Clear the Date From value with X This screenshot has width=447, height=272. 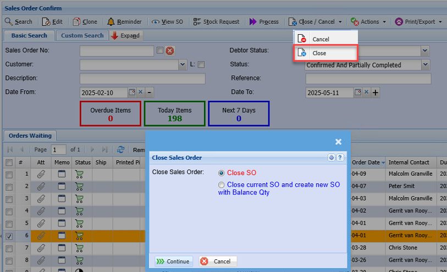(140, 92)
